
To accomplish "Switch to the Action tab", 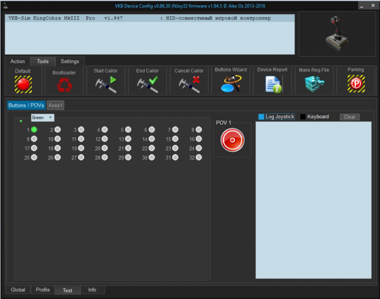I will [x=18, y=62].
